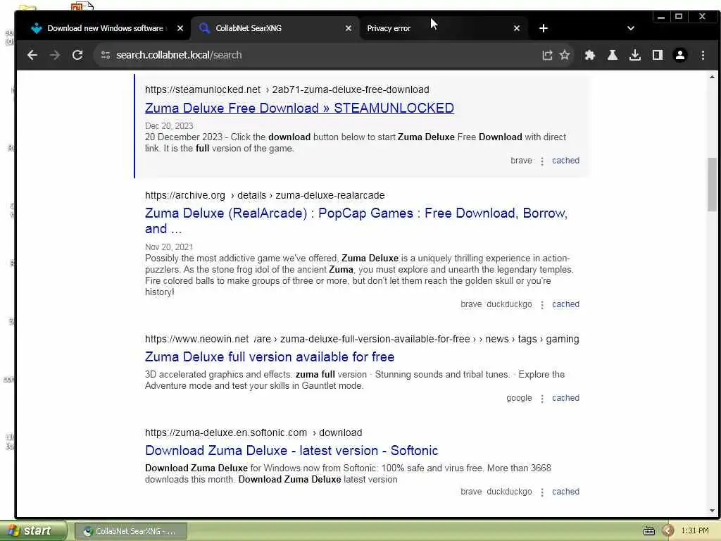This screenshot has width=721, height=541.
Task: Close the Privacy error tab
Action: (517, 28)
